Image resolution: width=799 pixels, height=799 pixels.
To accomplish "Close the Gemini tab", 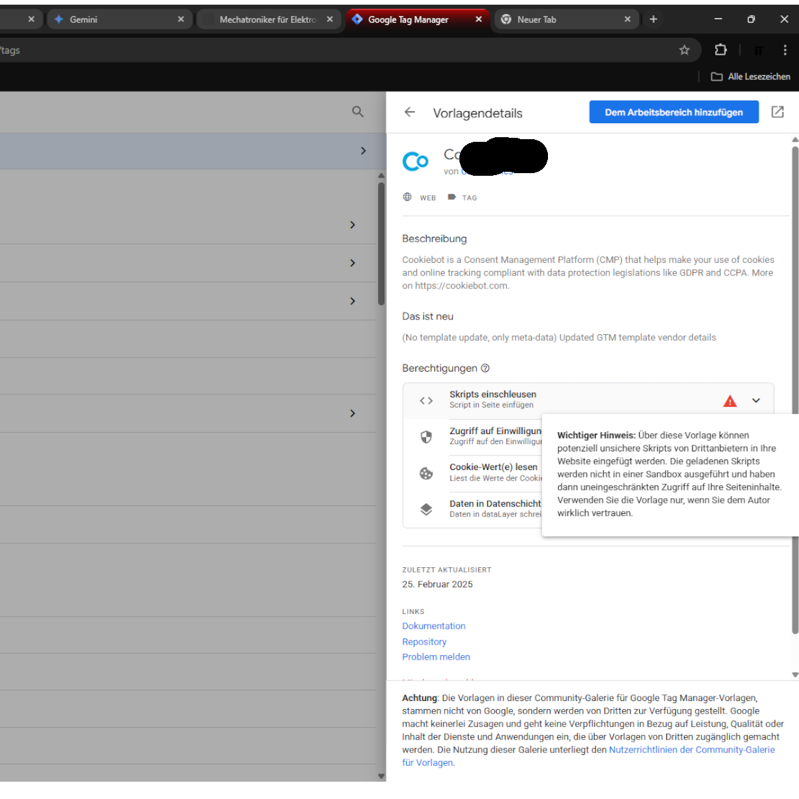I will pyautogui.click(x=180, y=19).
